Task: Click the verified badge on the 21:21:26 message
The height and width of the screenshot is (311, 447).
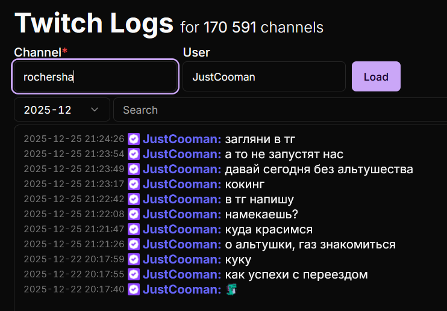Action: point(134,244)
